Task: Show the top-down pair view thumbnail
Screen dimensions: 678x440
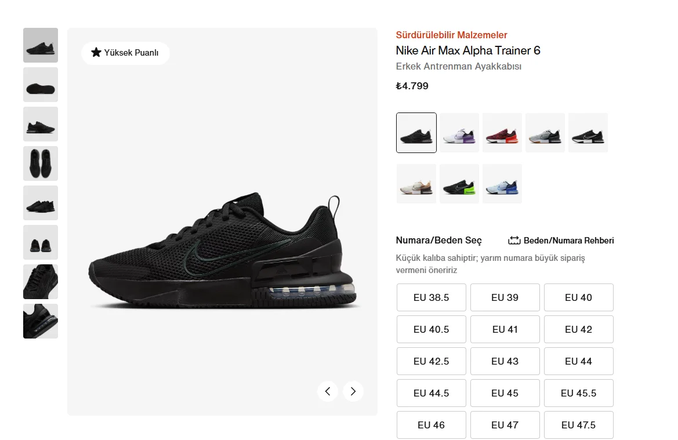Action: [x=41, y=163]
